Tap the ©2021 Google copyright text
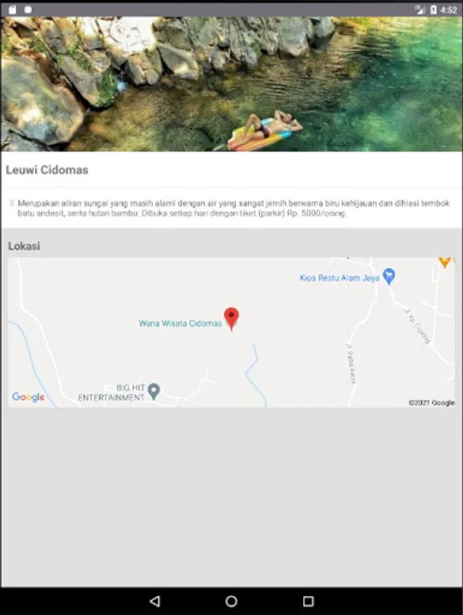 pyautogui.click(x=432, y=402)
